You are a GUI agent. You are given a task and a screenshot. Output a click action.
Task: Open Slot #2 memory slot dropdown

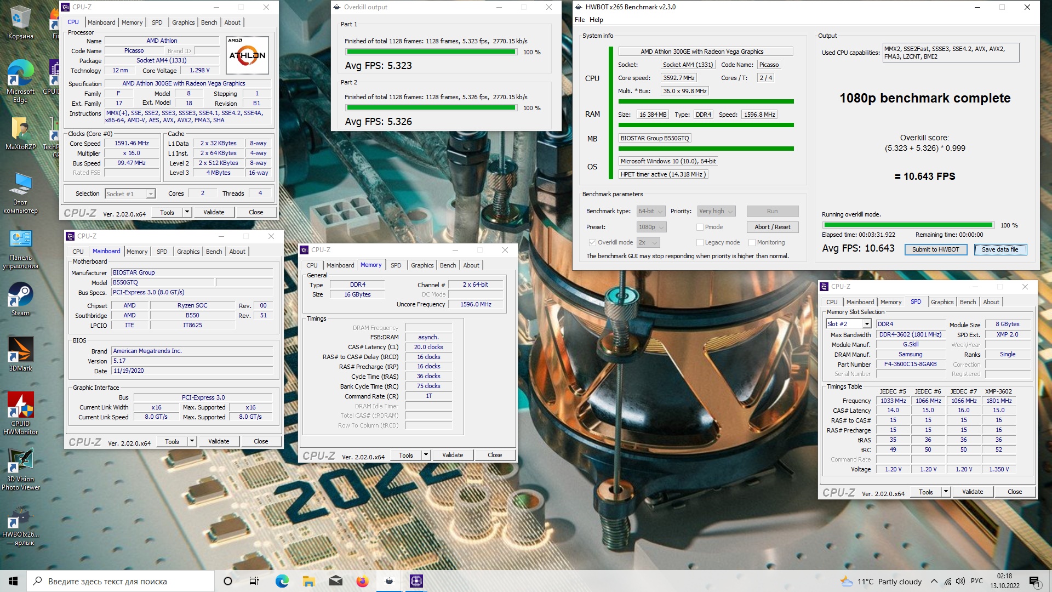point(848,324)
